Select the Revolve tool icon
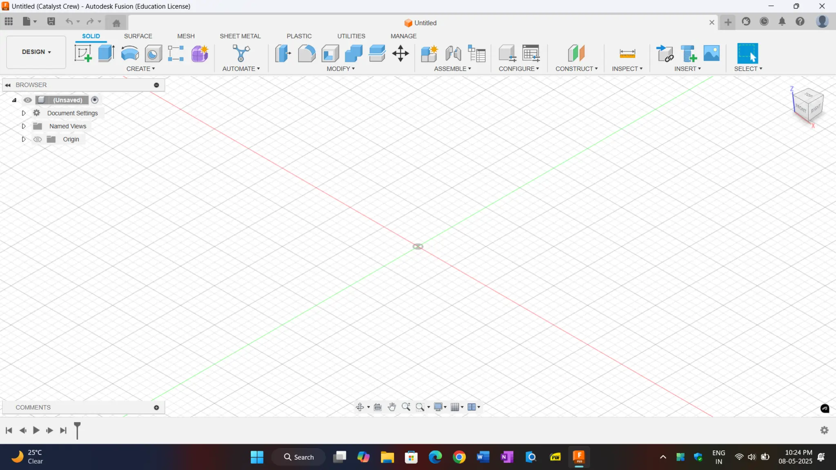836x470 pixels. coord(130,53)
